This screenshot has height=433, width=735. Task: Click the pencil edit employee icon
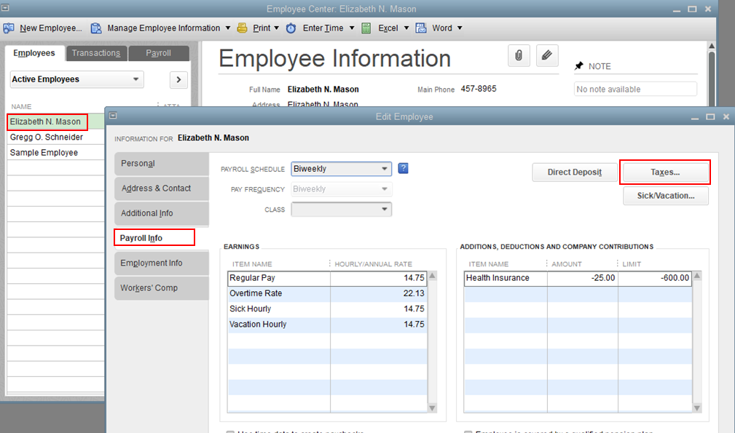point(547,56)
